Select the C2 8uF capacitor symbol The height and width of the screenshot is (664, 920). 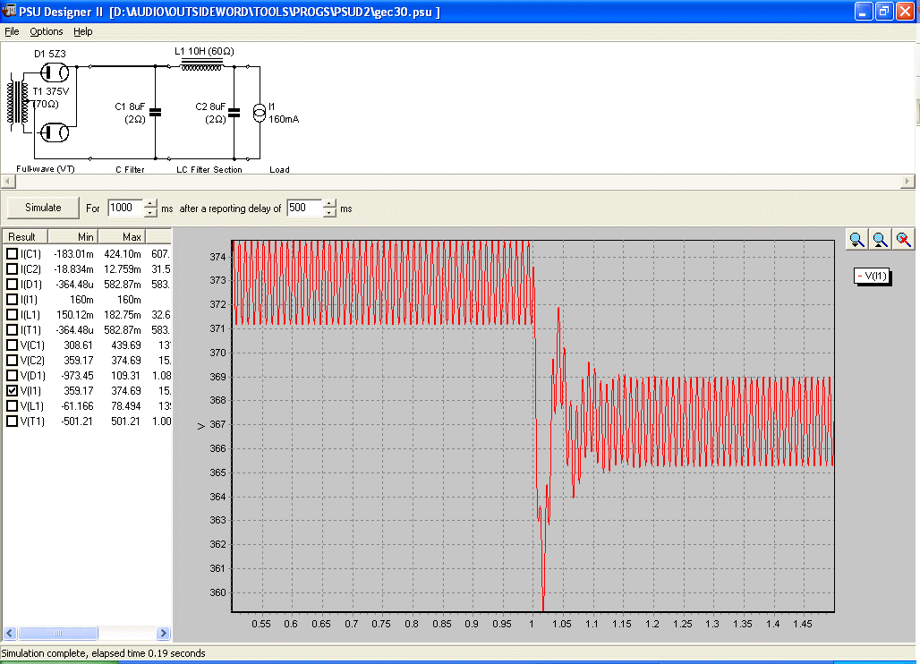234,112
